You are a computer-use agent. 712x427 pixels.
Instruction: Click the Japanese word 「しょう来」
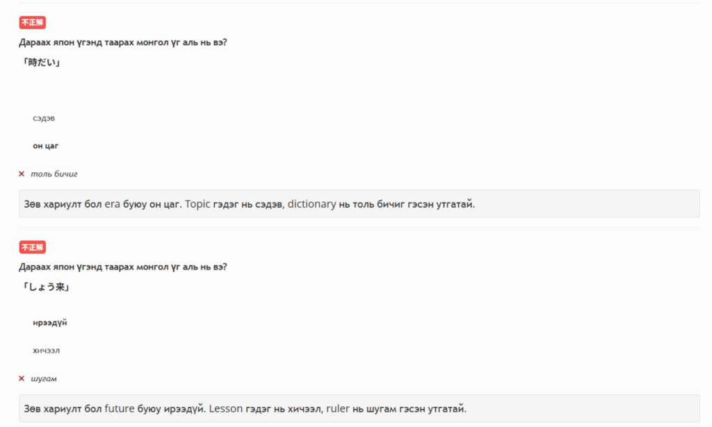[44, 287]
